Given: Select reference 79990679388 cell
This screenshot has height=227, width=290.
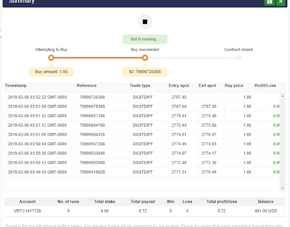Looking at the screenshot, I should (92, 107).
